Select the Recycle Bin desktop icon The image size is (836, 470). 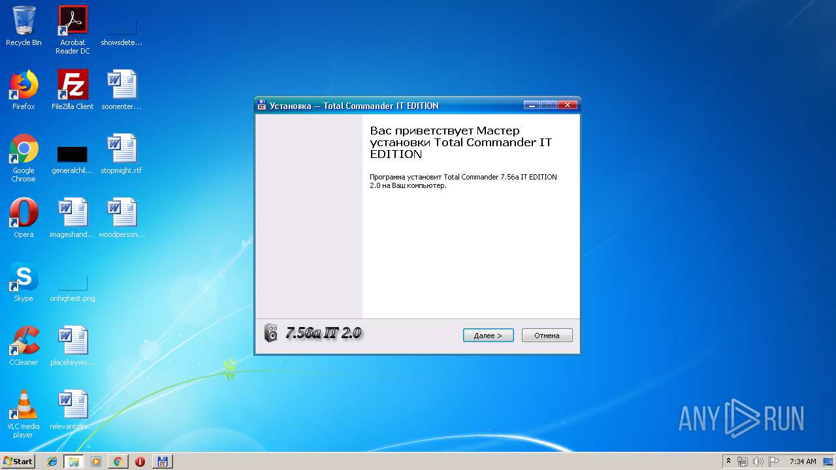point(24,26)
